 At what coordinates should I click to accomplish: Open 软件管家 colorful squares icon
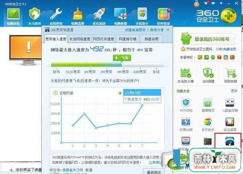(163, 16)
